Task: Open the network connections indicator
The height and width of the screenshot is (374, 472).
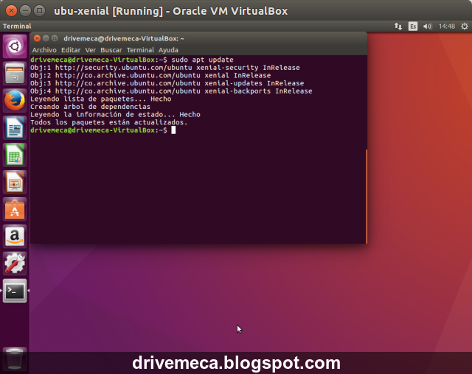Action: [398, 26]
